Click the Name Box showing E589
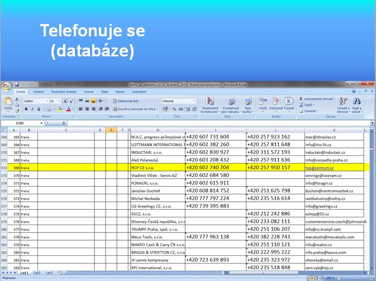The height and width of the screenshot is (281, 376). [20, 123]
